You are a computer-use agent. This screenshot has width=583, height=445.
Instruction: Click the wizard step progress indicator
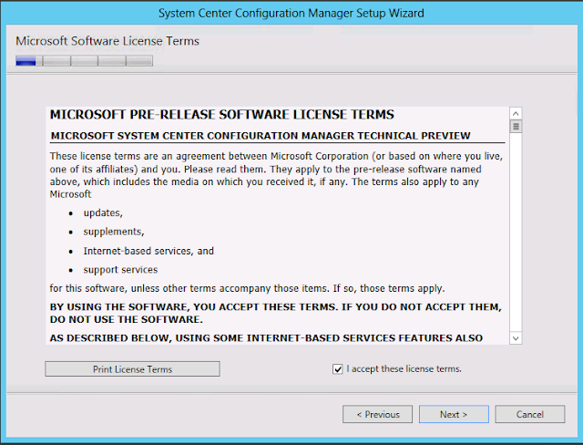click(84, 61)
